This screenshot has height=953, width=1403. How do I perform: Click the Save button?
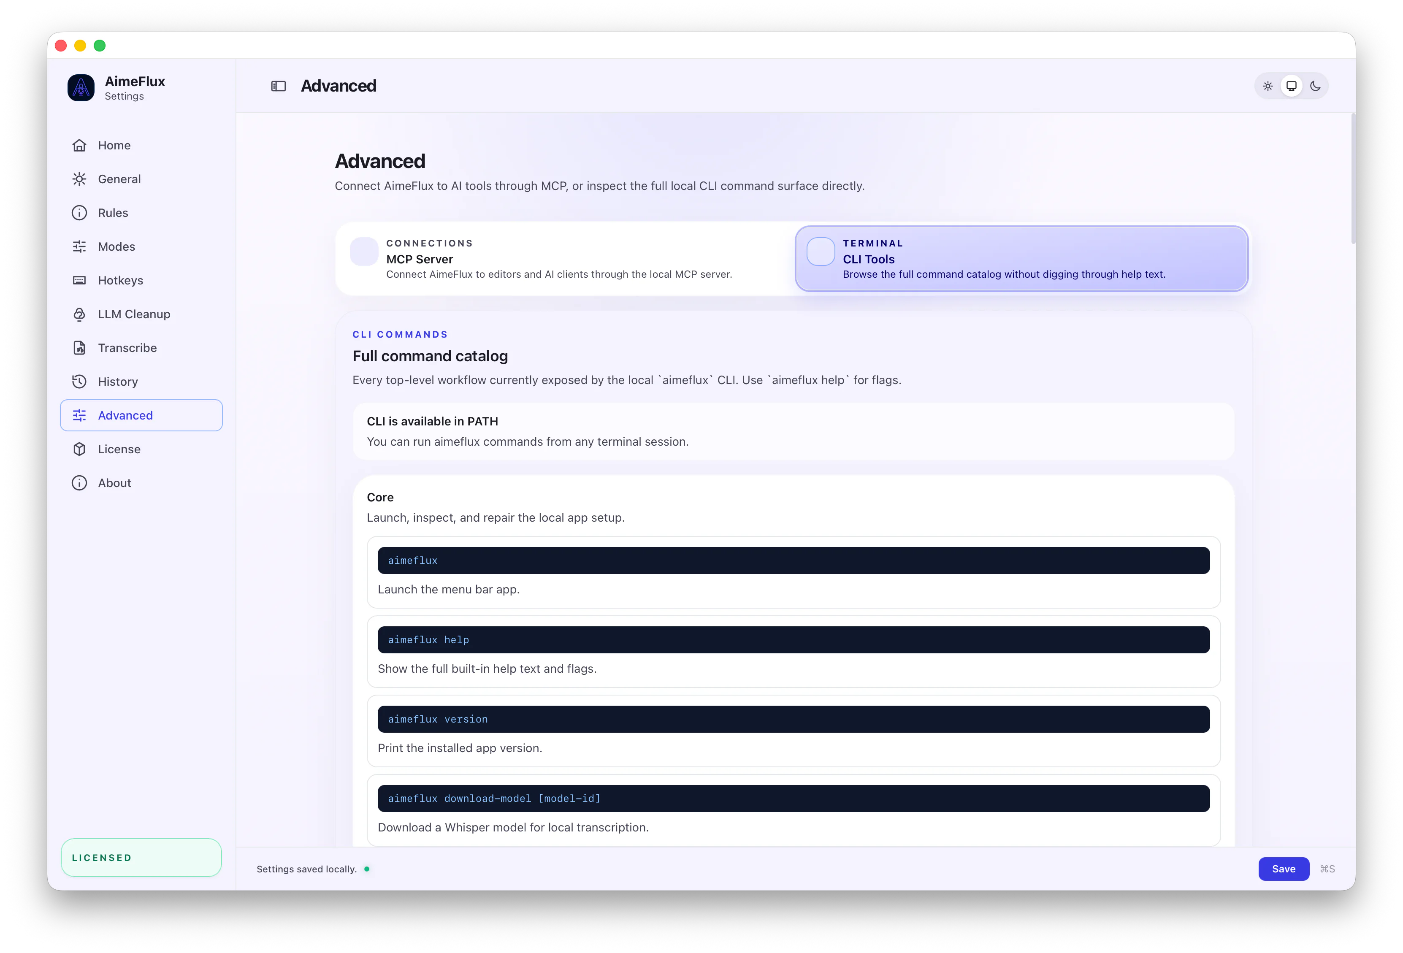point(1284,869)
